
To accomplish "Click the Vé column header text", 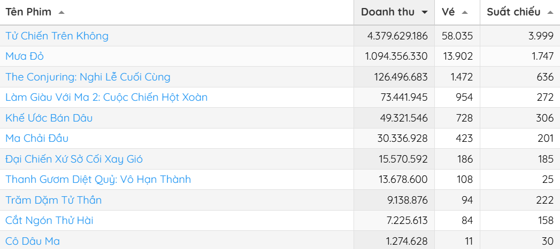I will [x=448, y=12].
